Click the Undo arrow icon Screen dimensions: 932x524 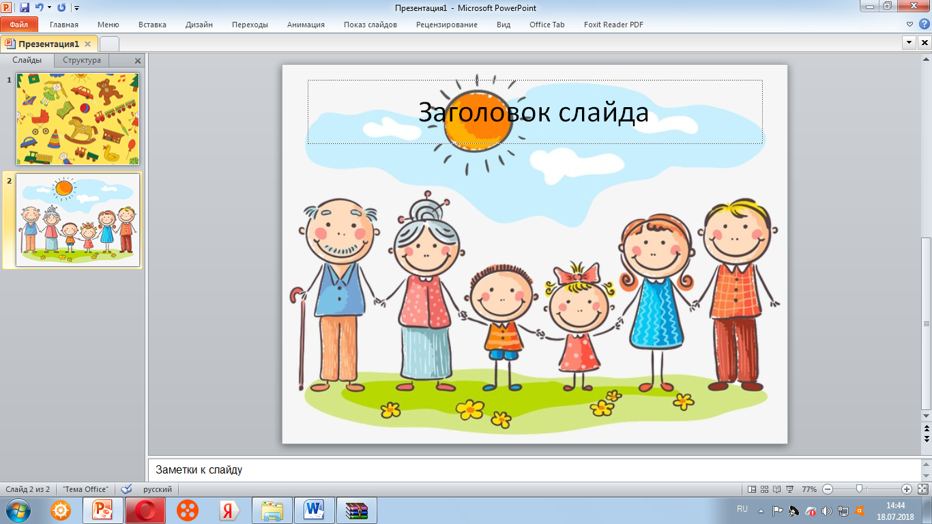39,8
